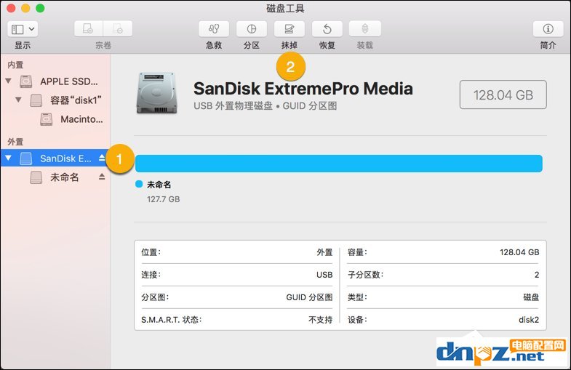Click the 宗卷 toolbar label

click(103, 46)
